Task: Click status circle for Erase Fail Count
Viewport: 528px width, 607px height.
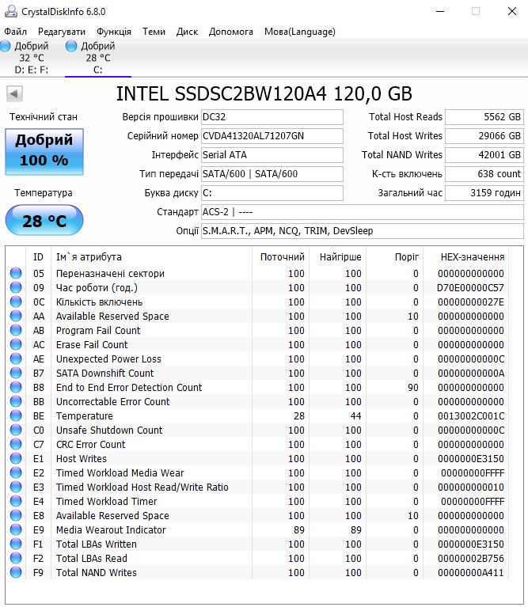Action: coord(16,344)
